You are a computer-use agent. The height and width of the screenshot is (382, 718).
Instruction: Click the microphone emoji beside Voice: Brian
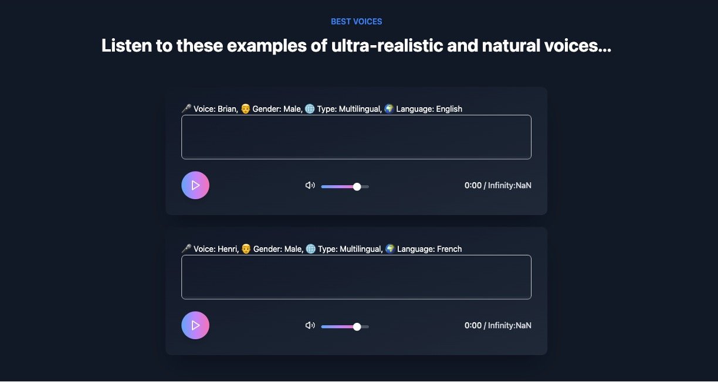[187, 108]
